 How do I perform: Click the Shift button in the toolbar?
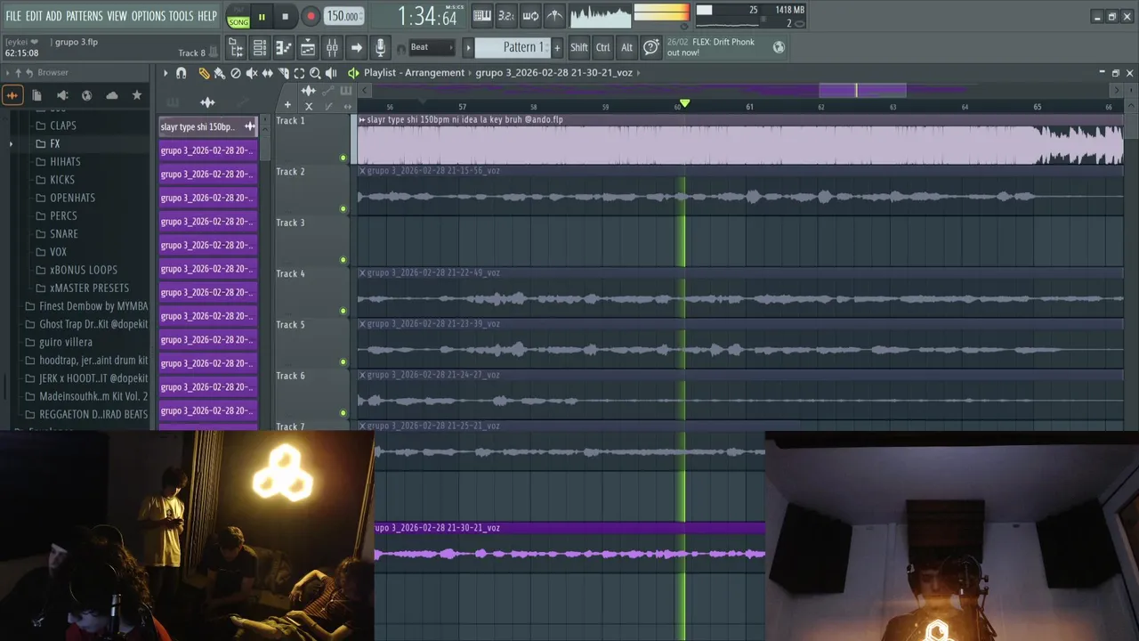point(579,47)
